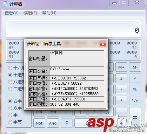Select the 十进制 radio button
147x134 pixels.
pyautogui.click(x=10, y=75)
